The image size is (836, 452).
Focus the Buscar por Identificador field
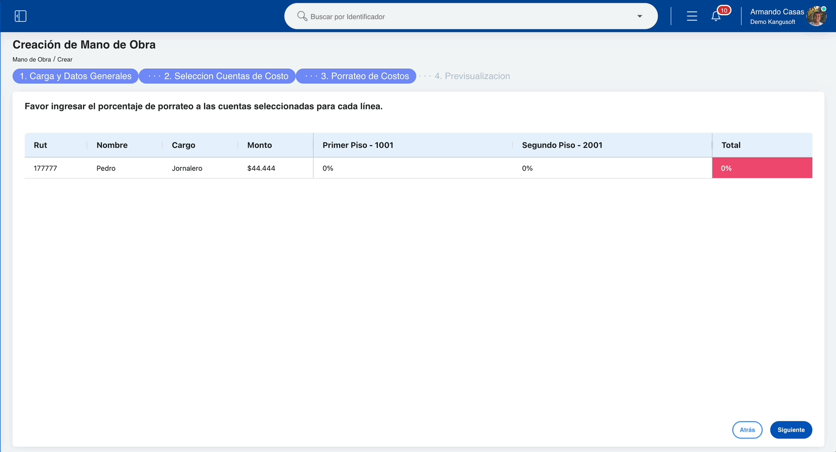pos(471,16)
